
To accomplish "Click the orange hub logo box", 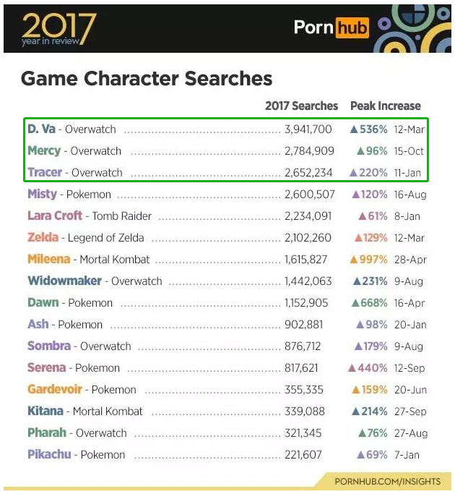I will [x=352, y=27].
